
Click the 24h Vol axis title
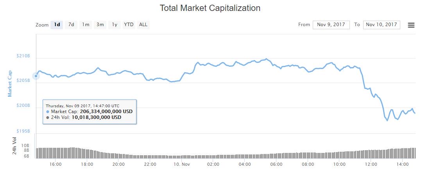pyautogui.click(x=14, y=145)
